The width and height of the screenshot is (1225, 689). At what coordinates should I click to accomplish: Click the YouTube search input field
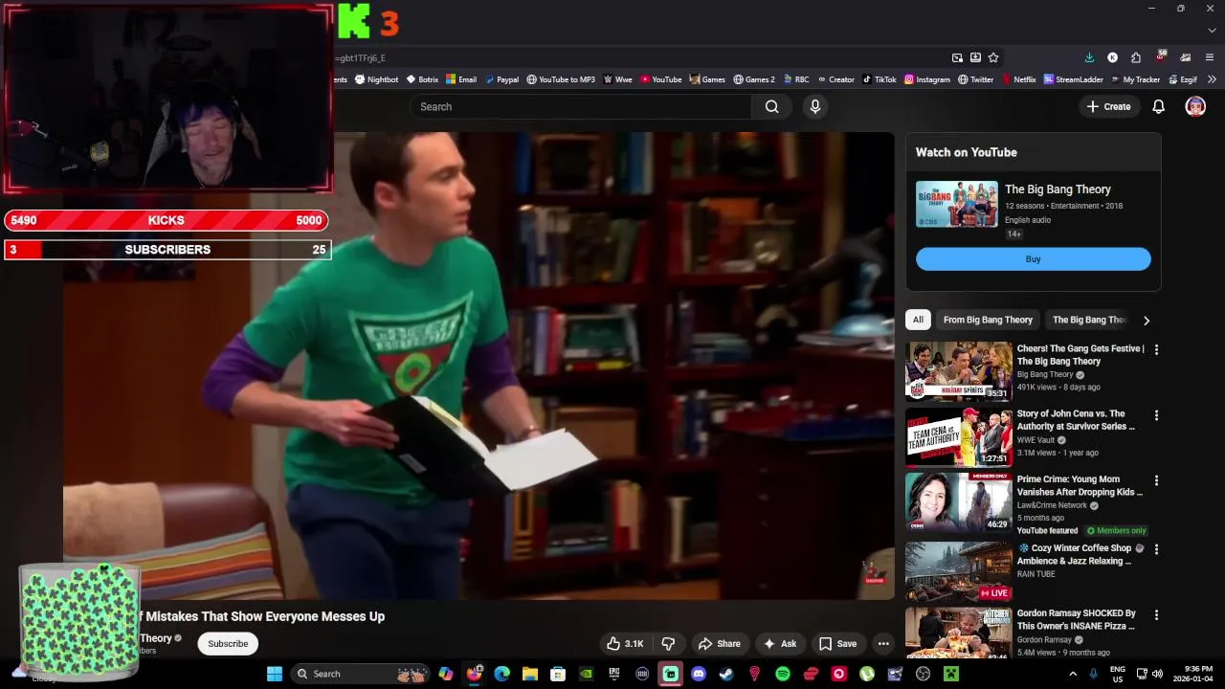tap(581, 106)
